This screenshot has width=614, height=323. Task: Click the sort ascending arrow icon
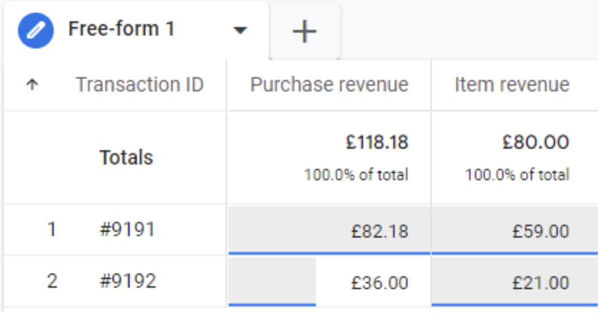coord(32,84)
